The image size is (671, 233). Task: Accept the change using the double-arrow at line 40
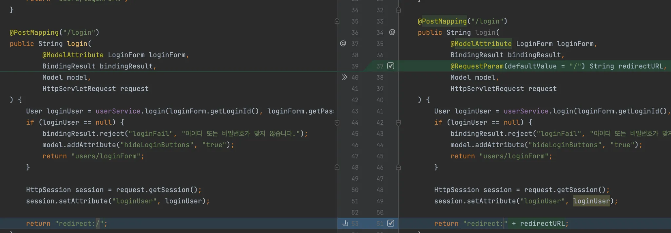[x=344, y=77]
